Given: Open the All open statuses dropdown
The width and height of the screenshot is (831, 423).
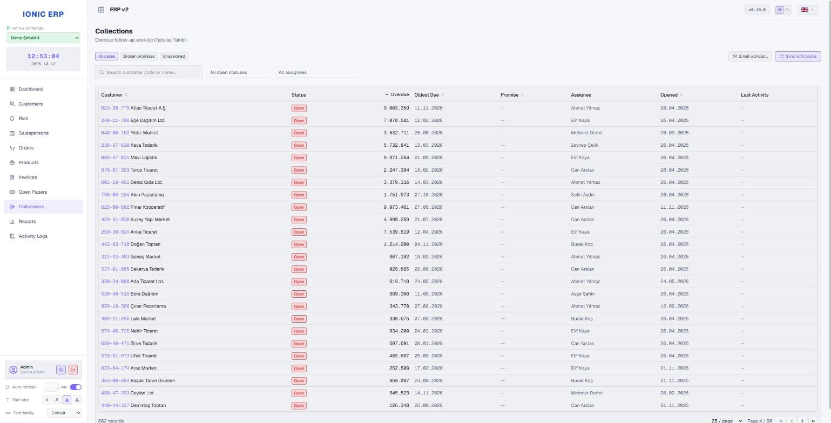Looking at the screenshot, I should coord(239,72).
